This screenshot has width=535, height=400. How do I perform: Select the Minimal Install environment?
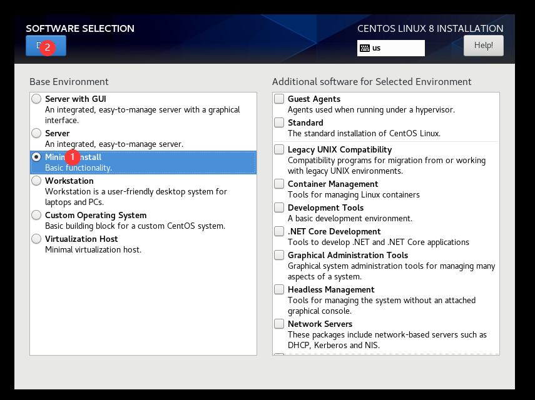tap(36, 157)
